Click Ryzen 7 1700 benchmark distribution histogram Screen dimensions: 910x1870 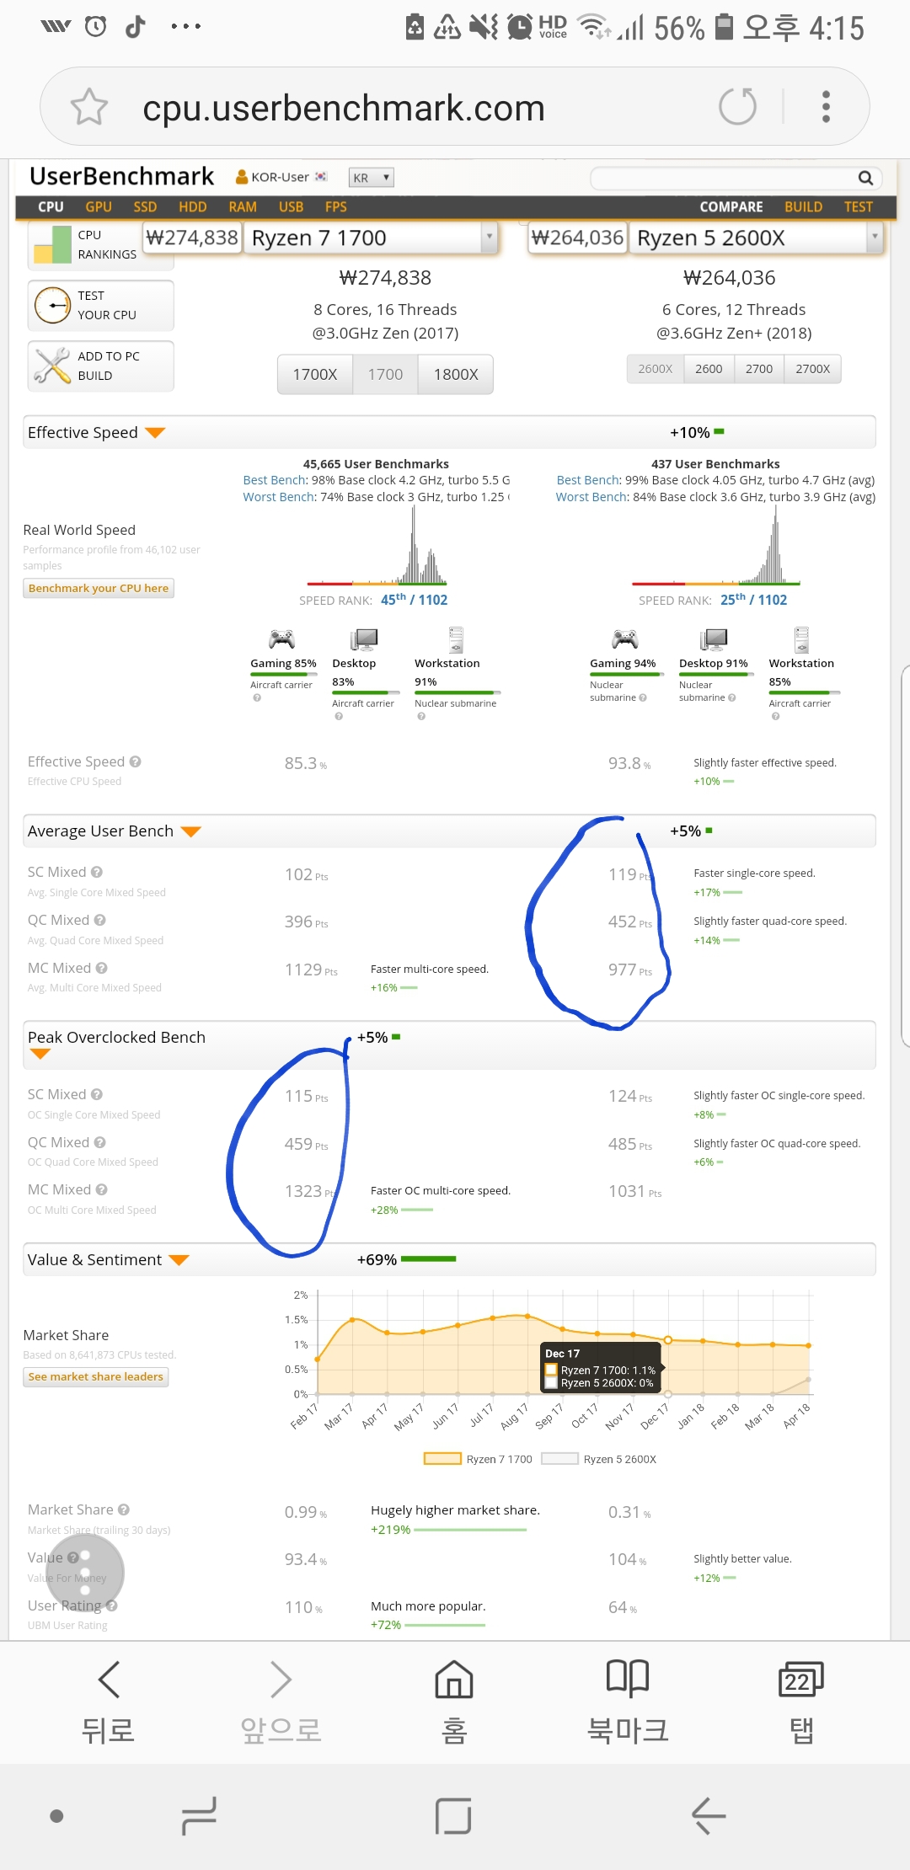[377, 544]
